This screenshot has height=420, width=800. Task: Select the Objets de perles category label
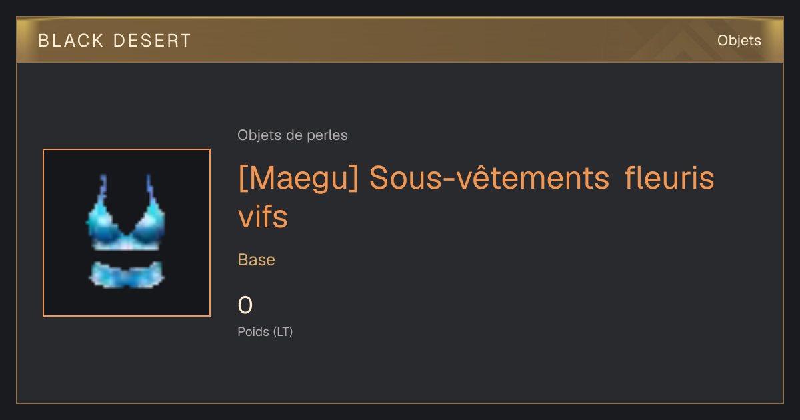pyautogui.click(x=293, y=135)
